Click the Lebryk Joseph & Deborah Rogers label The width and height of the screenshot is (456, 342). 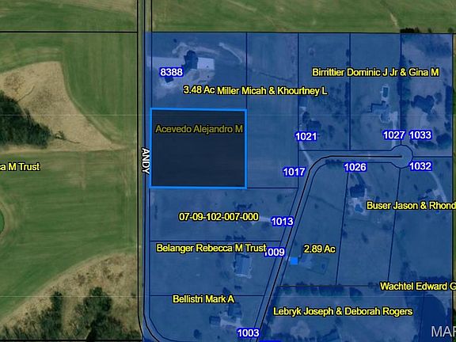click(343, 311)
